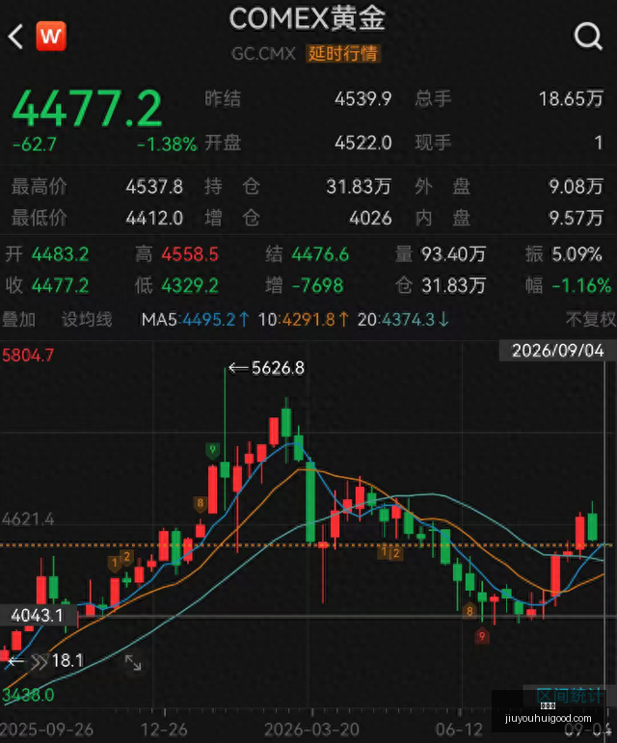Tap the 结 4476.6 settlement value
This screenshot has width=617, height=743.
coord(320,254)
